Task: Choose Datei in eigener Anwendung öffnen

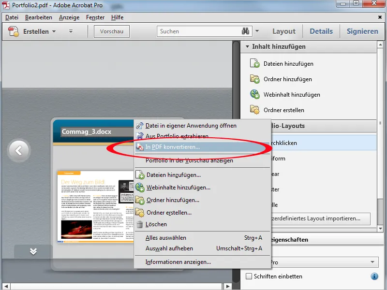Action: (202, 126)
